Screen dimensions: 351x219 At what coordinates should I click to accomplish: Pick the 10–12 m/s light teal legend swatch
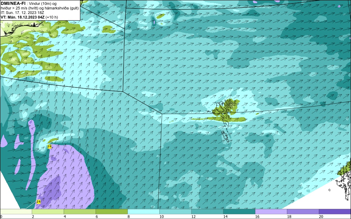[175, 212]
